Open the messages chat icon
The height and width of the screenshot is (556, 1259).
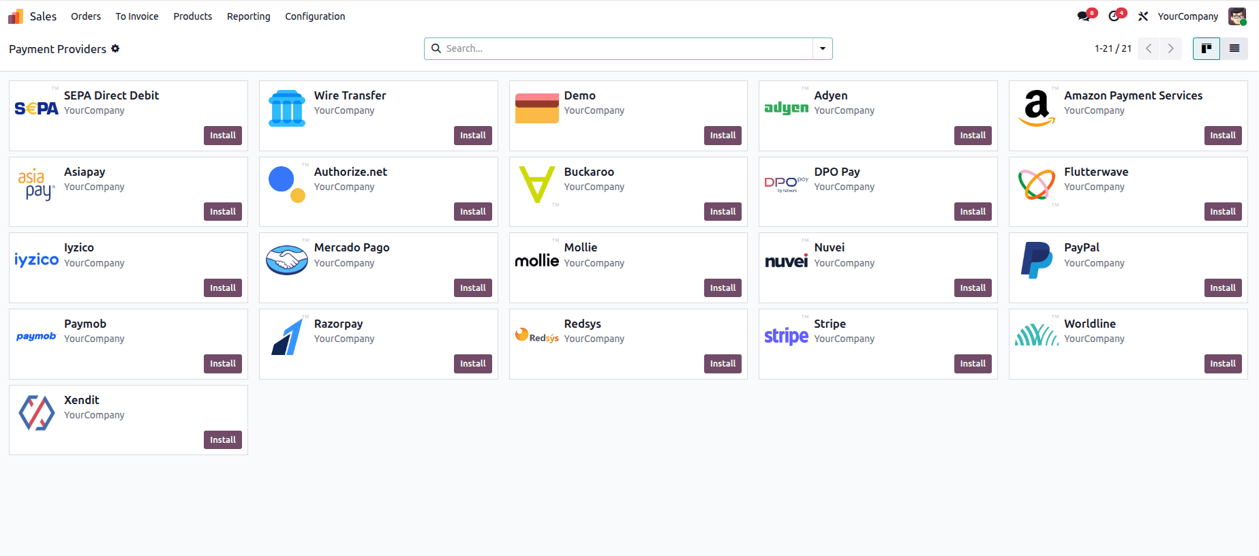click(1083, 16)
